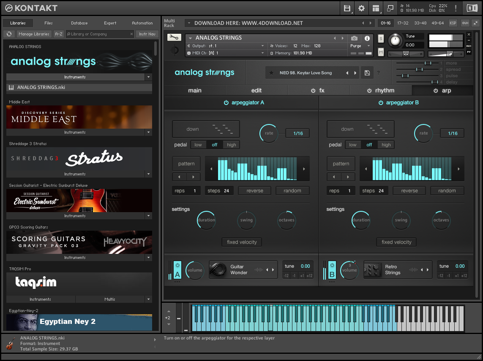
Task: Click fixed velocity in arpeggiator A
Action: (x=242, y=242)
